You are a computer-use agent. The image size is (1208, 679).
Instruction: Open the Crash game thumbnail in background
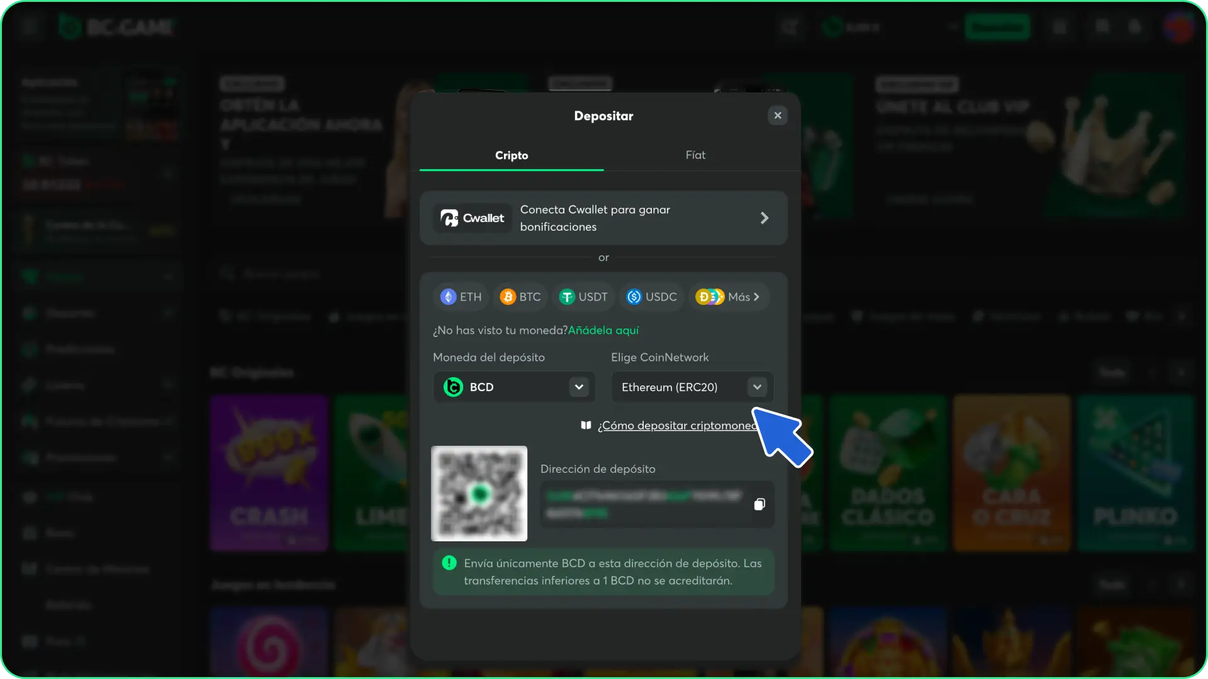point(269,473)
